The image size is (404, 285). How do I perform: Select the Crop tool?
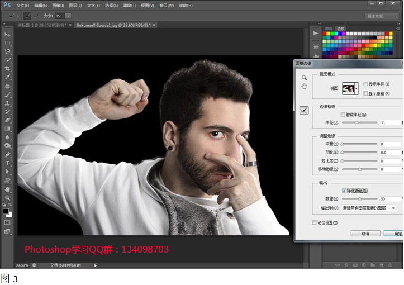coord(7,69)
